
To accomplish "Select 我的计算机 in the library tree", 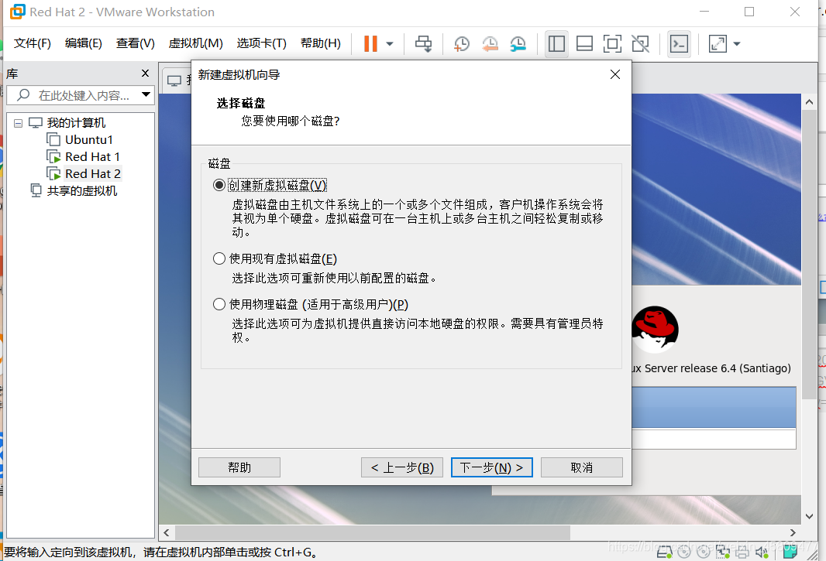I will (x=76, y=122).
